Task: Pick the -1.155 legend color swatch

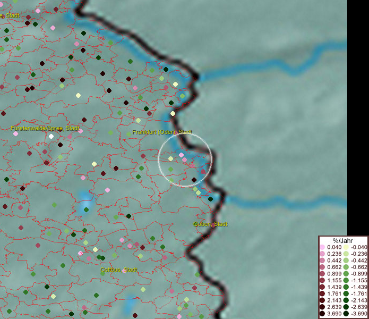Action: pyautogui.click(x=346, y=280)
